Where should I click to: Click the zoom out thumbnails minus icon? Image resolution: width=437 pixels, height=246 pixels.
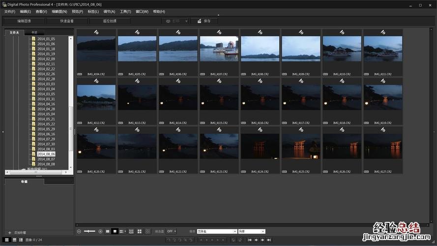pyautogui.click(x=79, y=231)
